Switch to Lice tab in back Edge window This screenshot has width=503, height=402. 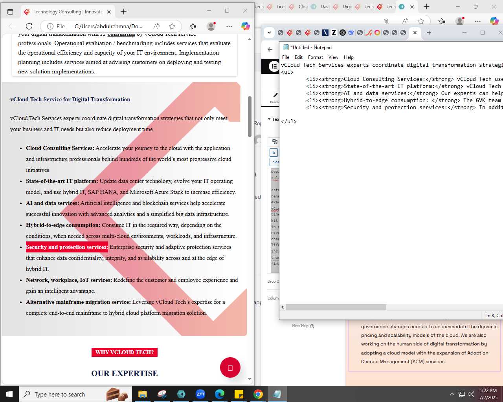(277, 7)
